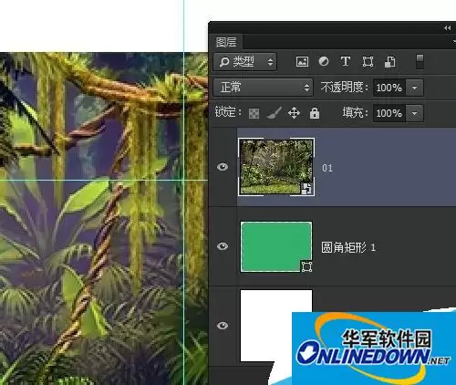Click the 圆角矩形 1 layer name
Screen dimensions: 456x385
(x=348, y=247)
